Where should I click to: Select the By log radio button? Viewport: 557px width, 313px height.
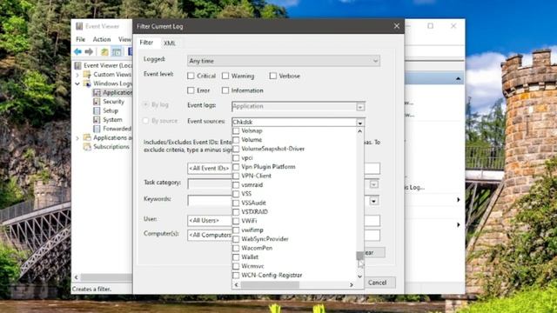pos(145,104)
